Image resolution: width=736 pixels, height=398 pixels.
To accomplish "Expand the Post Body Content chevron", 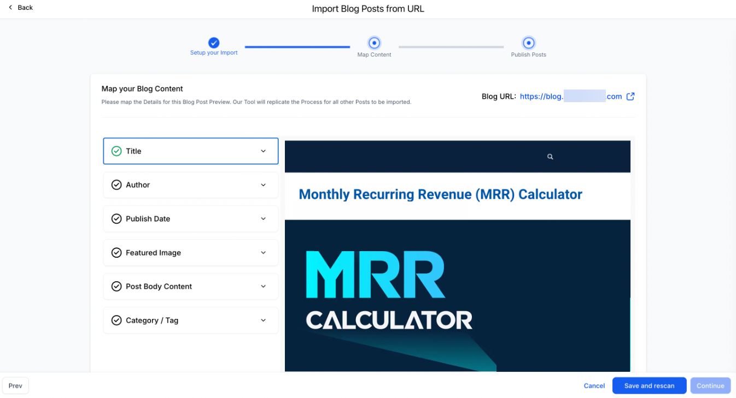I will point(263,287).
